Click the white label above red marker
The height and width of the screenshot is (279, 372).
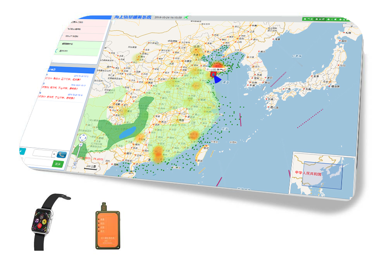tap(215, 69)
